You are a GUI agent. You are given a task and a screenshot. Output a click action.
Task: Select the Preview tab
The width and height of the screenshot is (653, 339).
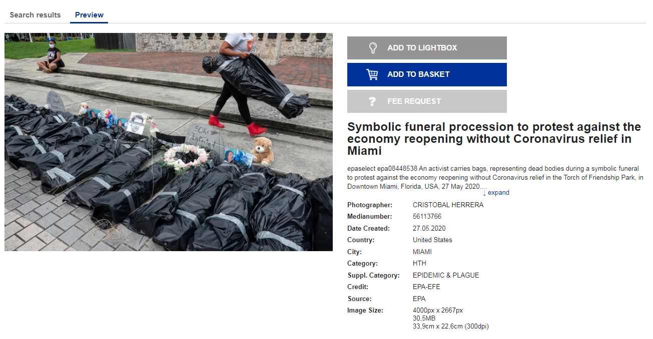(89, 15)
